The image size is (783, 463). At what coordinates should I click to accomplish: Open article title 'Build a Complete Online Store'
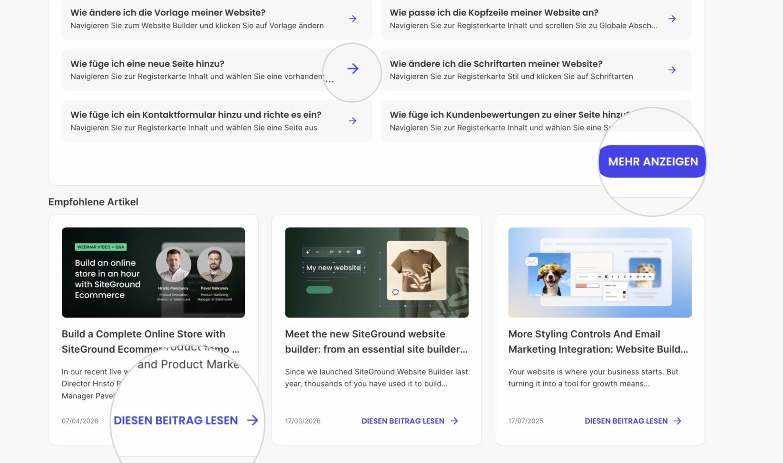point(150,341)
